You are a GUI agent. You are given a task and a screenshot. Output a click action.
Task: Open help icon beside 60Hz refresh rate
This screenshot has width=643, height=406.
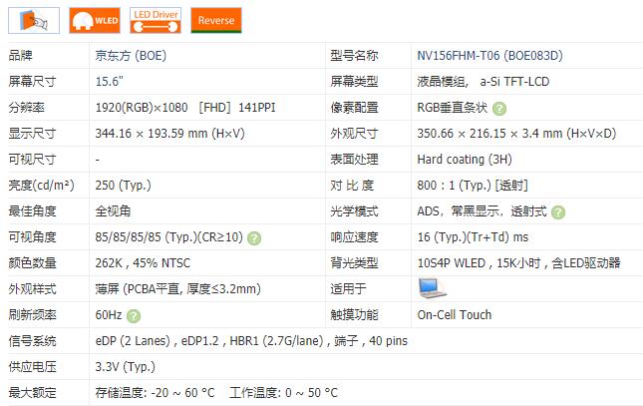134,315
